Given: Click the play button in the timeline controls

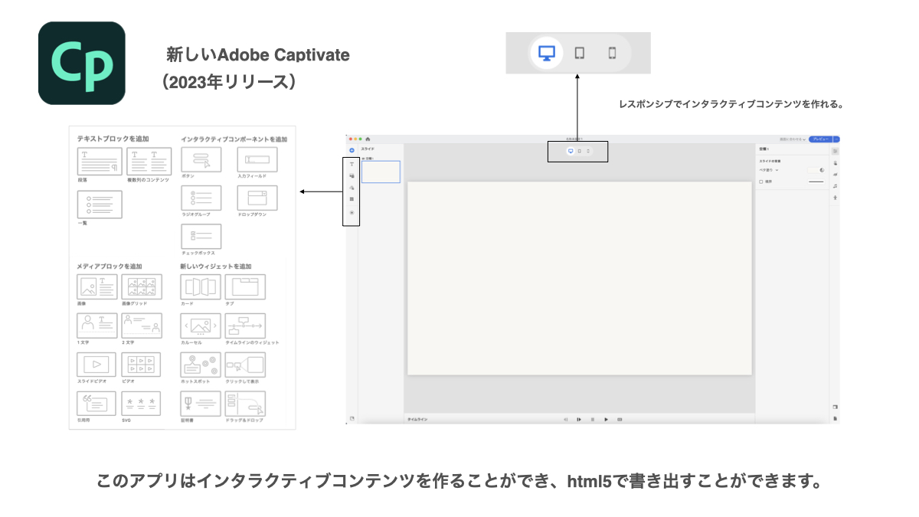Looking at the screenshot, I should pos(607,419).
